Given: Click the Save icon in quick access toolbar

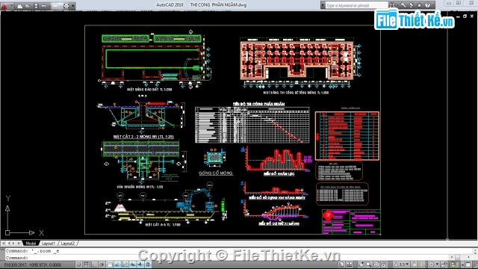Looking at the screenshot, I should pyautogui.click(x=36, y=6).
